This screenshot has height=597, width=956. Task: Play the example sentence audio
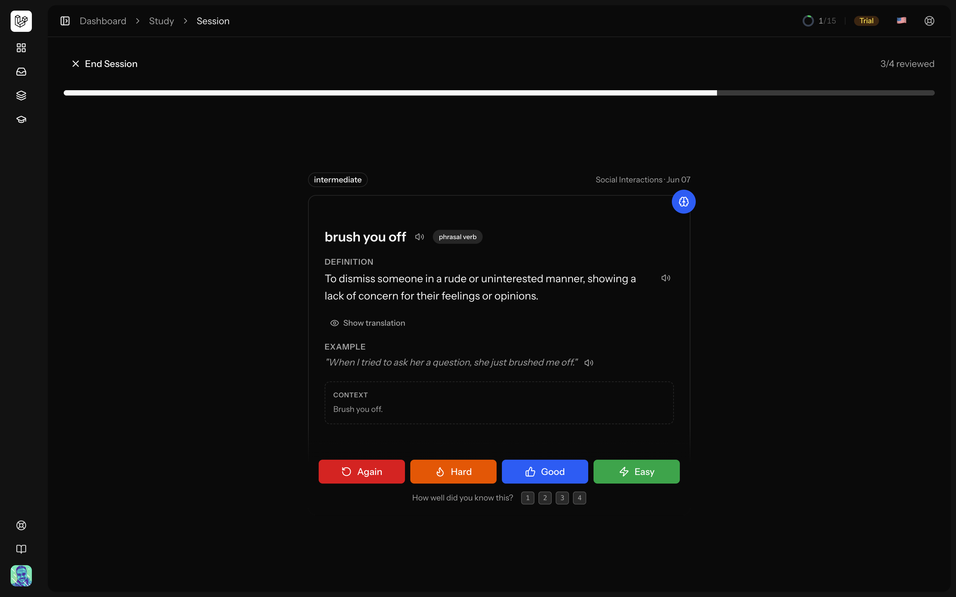coord(589,363)
